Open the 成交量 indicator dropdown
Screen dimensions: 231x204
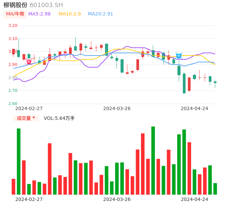coord(26,118)
